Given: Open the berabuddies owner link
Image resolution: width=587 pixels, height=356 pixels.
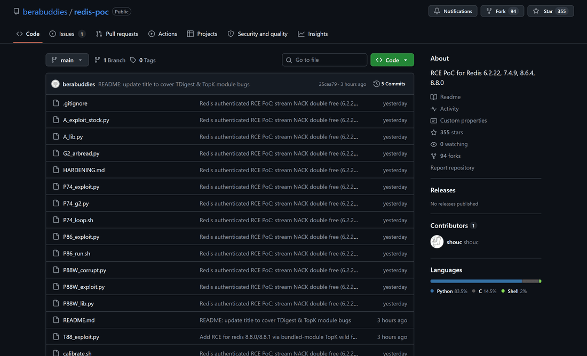Looking at the screenshot, I should (x=45, y=12).
